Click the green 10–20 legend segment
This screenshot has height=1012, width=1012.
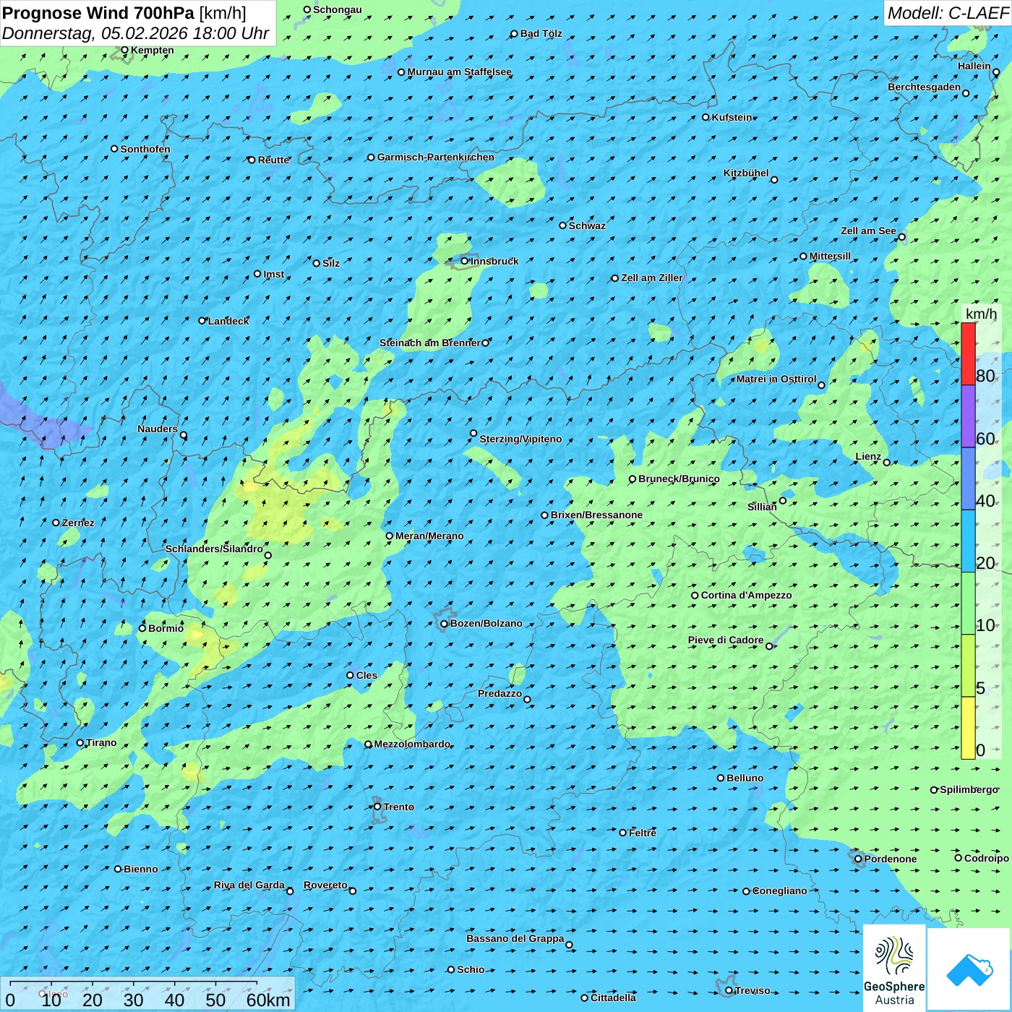(x=968, y=604)
